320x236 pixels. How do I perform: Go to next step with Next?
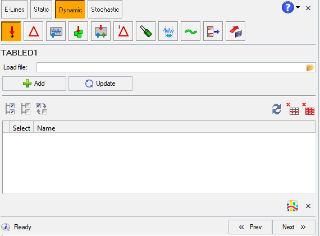294,227
